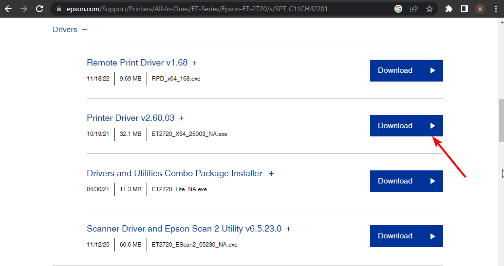This screenshot has width=504, height=266.
Task: View site info via the lock icon
Action: coord(59,9)
